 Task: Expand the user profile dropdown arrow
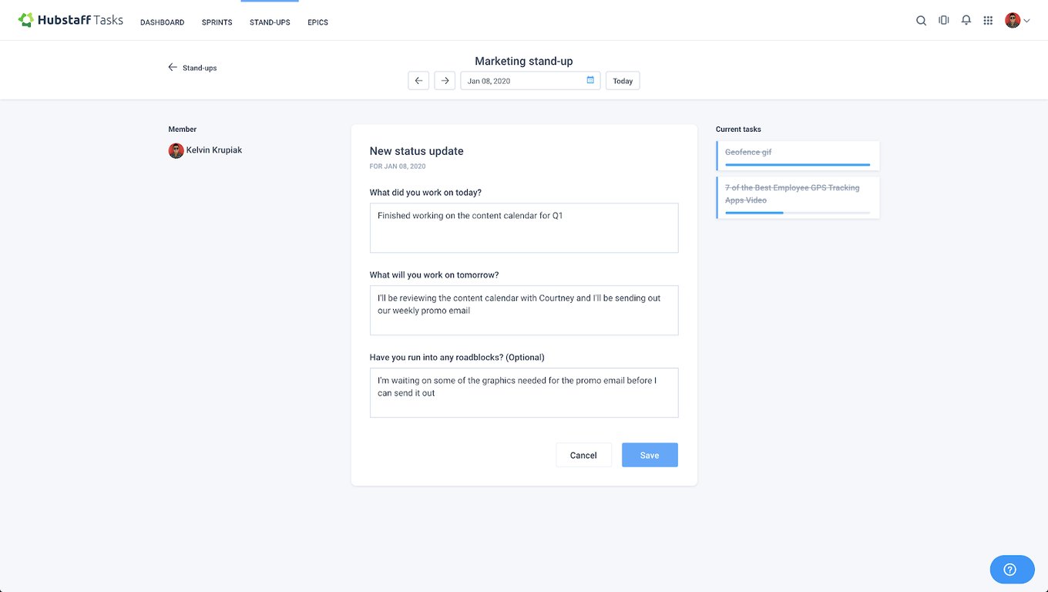pos(1027,22)
